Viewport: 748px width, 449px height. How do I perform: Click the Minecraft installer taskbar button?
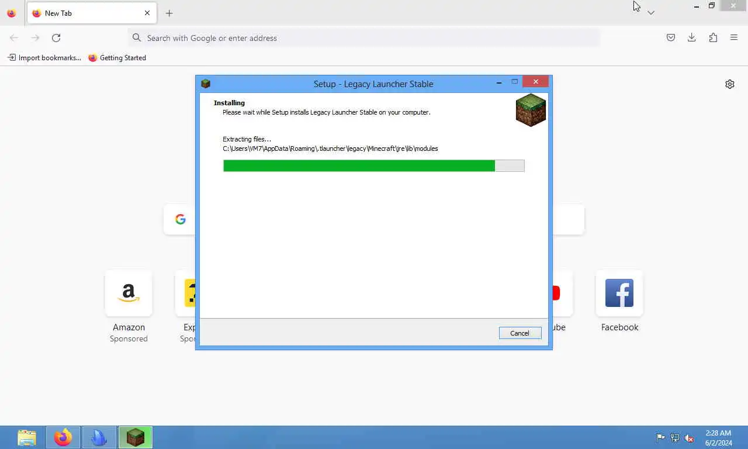click(136, 437)
